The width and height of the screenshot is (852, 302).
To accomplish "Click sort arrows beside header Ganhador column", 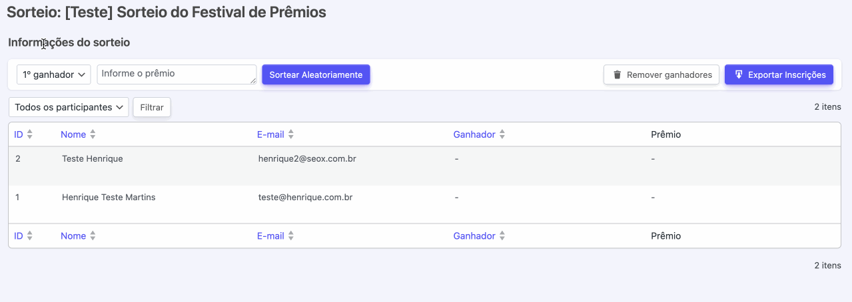I will [x=502, y=134].
